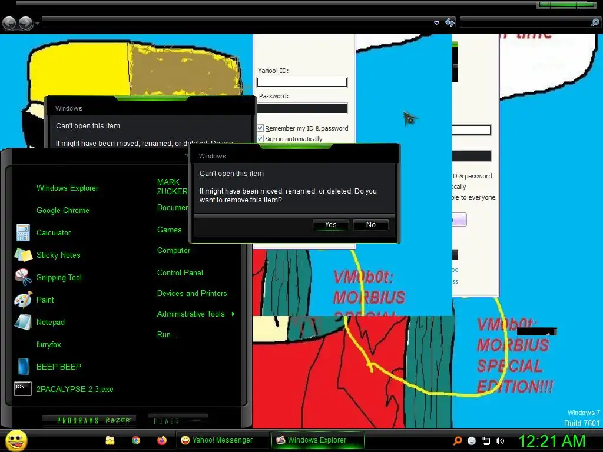Toggle Remember my ID & password checkbox

pyautogui.click(x=260, y=128)
